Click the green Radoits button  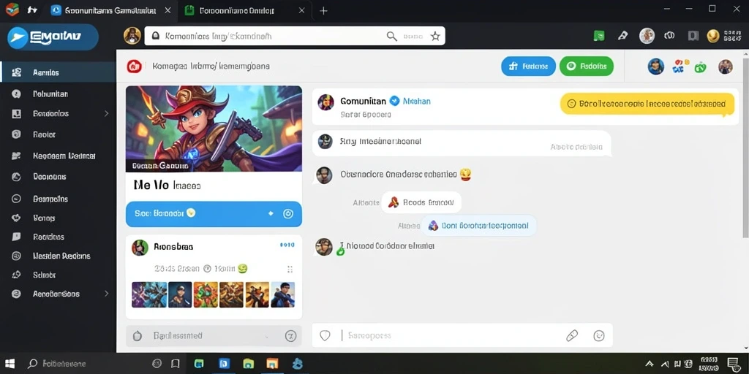point(587,66)
